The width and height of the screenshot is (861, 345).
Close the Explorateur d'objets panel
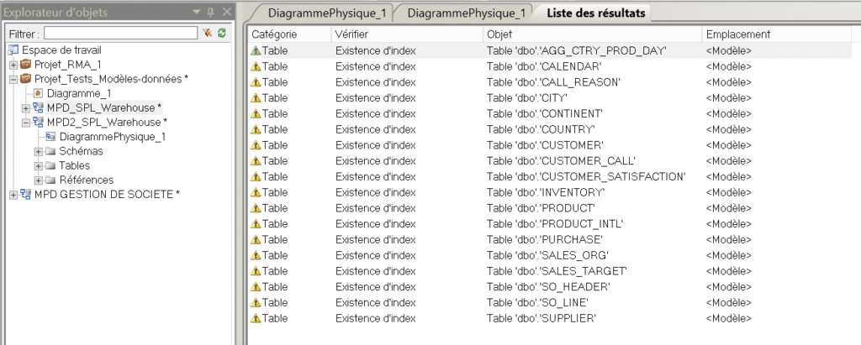point(227,12)
